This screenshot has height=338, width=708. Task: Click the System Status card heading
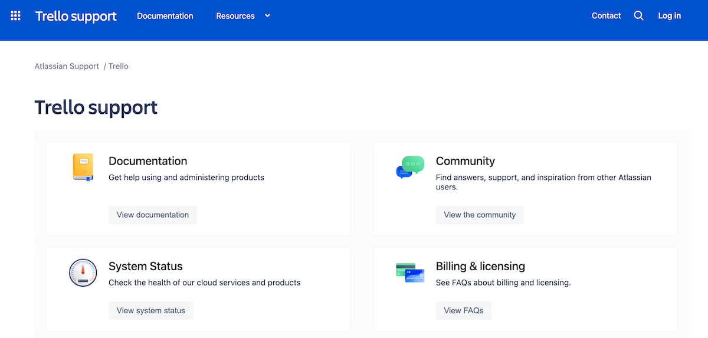pos(146,266)
